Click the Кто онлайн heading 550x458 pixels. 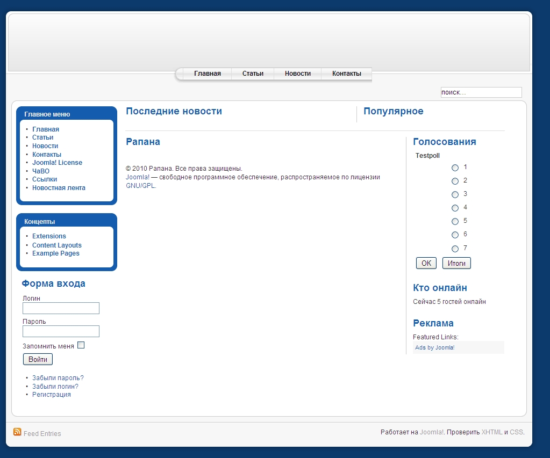tap(440, 288)
